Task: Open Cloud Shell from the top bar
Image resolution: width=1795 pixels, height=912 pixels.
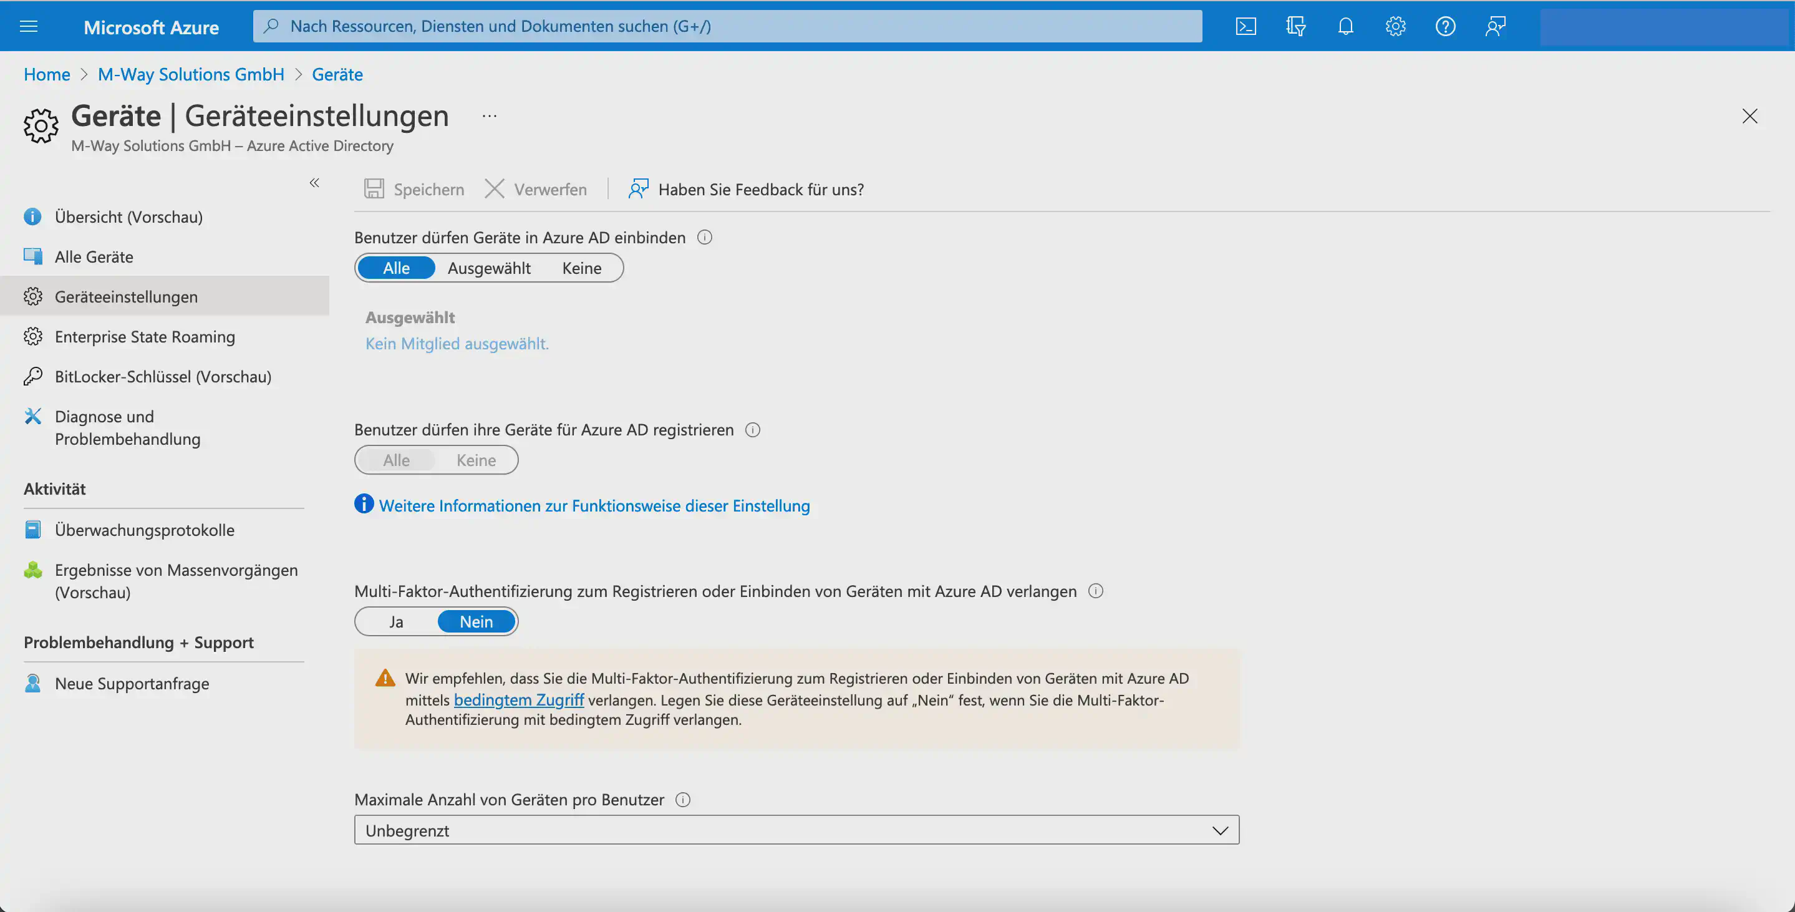Action: (x=1246, y=26)
